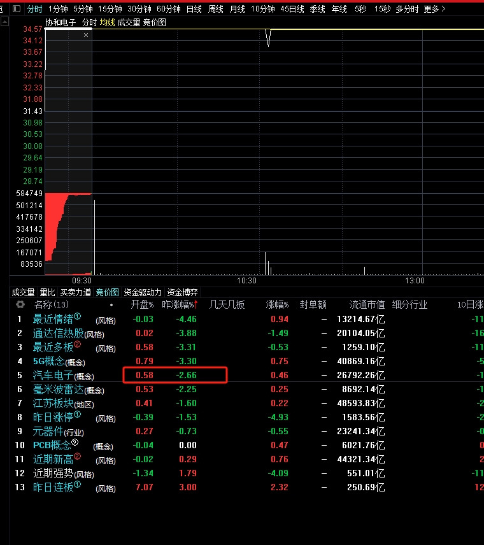Open the 资金博弈 tab
This screenshot has height=545, width=484.
pos(183,292)
